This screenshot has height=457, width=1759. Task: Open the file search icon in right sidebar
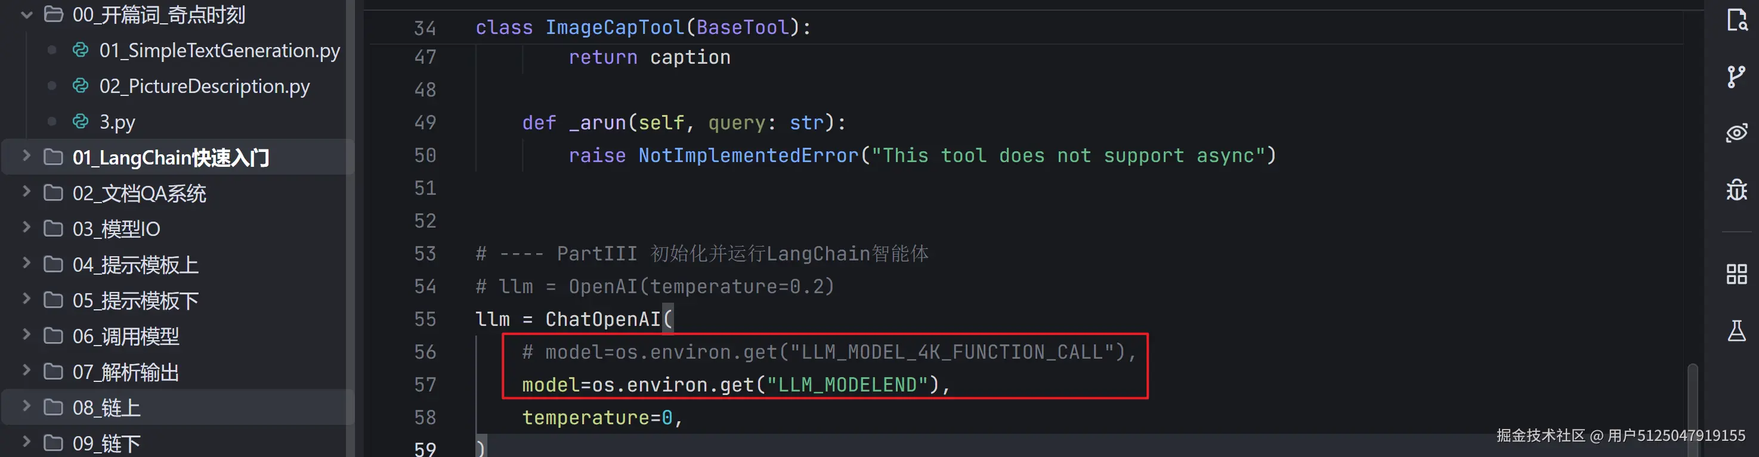(1736, 20)
